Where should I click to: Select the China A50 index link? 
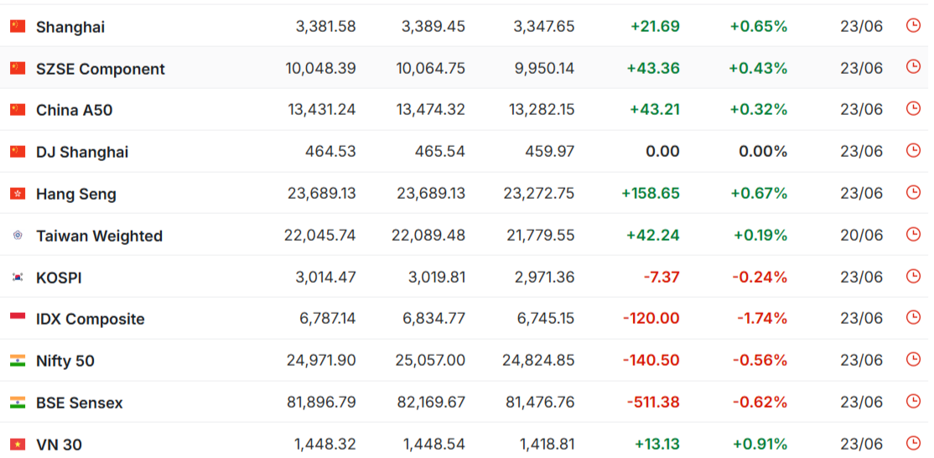point(74,110)
